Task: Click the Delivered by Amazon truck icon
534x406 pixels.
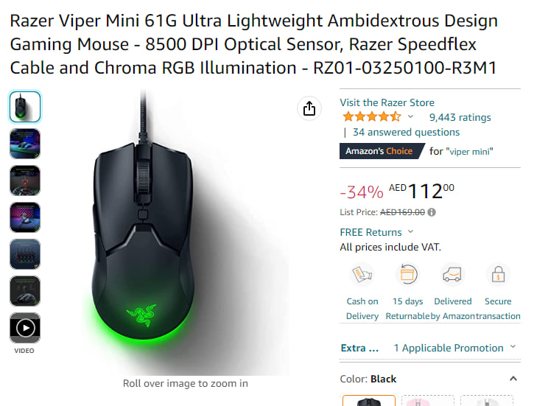Action: [x=452, y=275]
